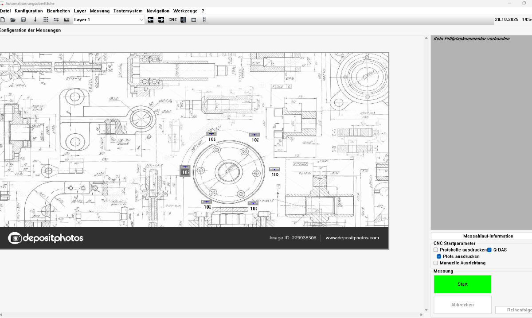532x318 pixels.
Task: Click the image picture toolbar icon
Action: click(x=67, y=19)
